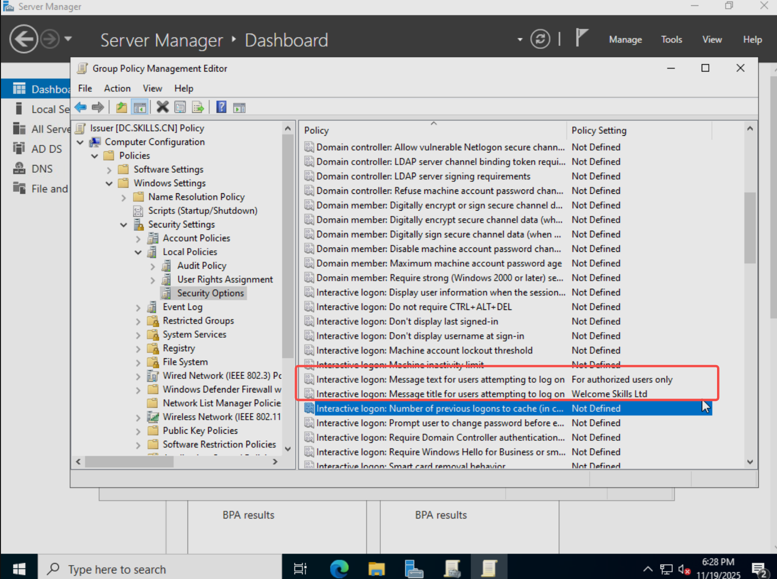Expand the Audit Policy node
The height and width of the screenshot is (579, 777).
pos(153,266)
